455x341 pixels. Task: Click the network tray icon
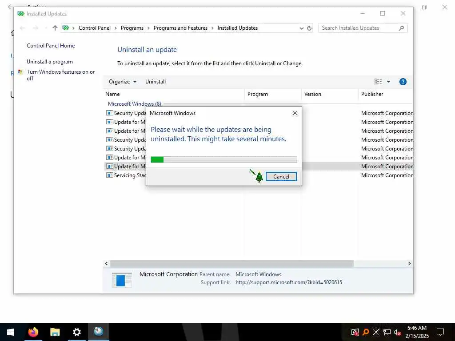pyautogui.click(x=387, y=332)
